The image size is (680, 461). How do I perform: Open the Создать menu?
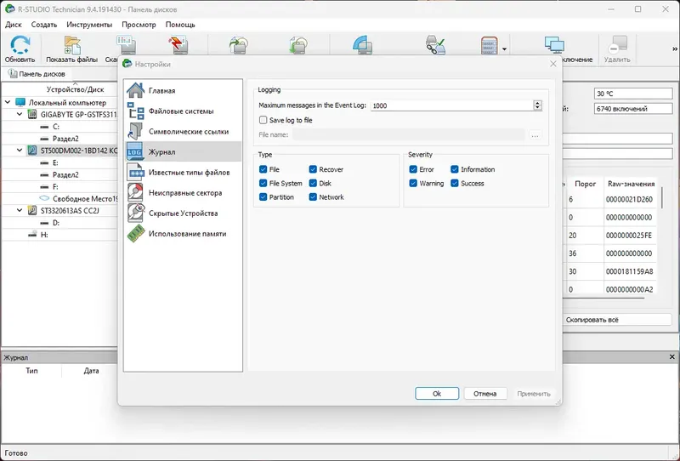[44, 25]
